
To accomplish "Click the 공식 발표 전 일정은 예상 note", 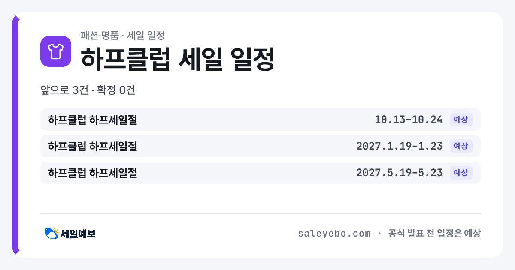I will coord(434,234).
